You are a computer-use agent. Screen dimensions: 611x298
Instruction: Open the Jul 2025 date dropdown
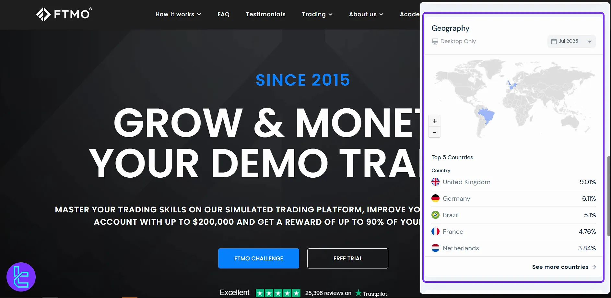pyautogui.click(x=571, y=42)
